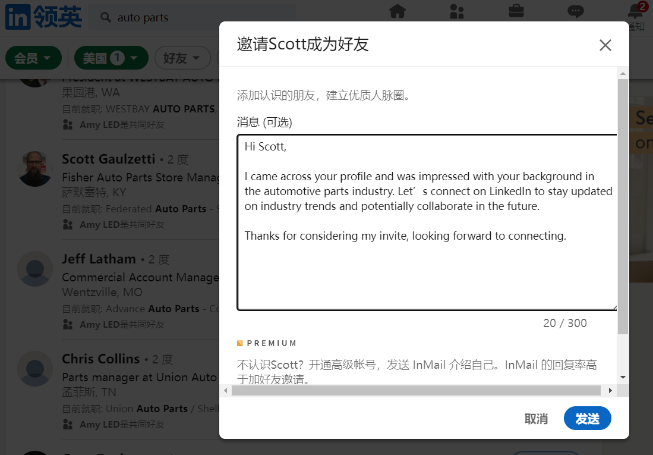Click the Wentzville, MO location text
The image size is (653, 455).
102,293
